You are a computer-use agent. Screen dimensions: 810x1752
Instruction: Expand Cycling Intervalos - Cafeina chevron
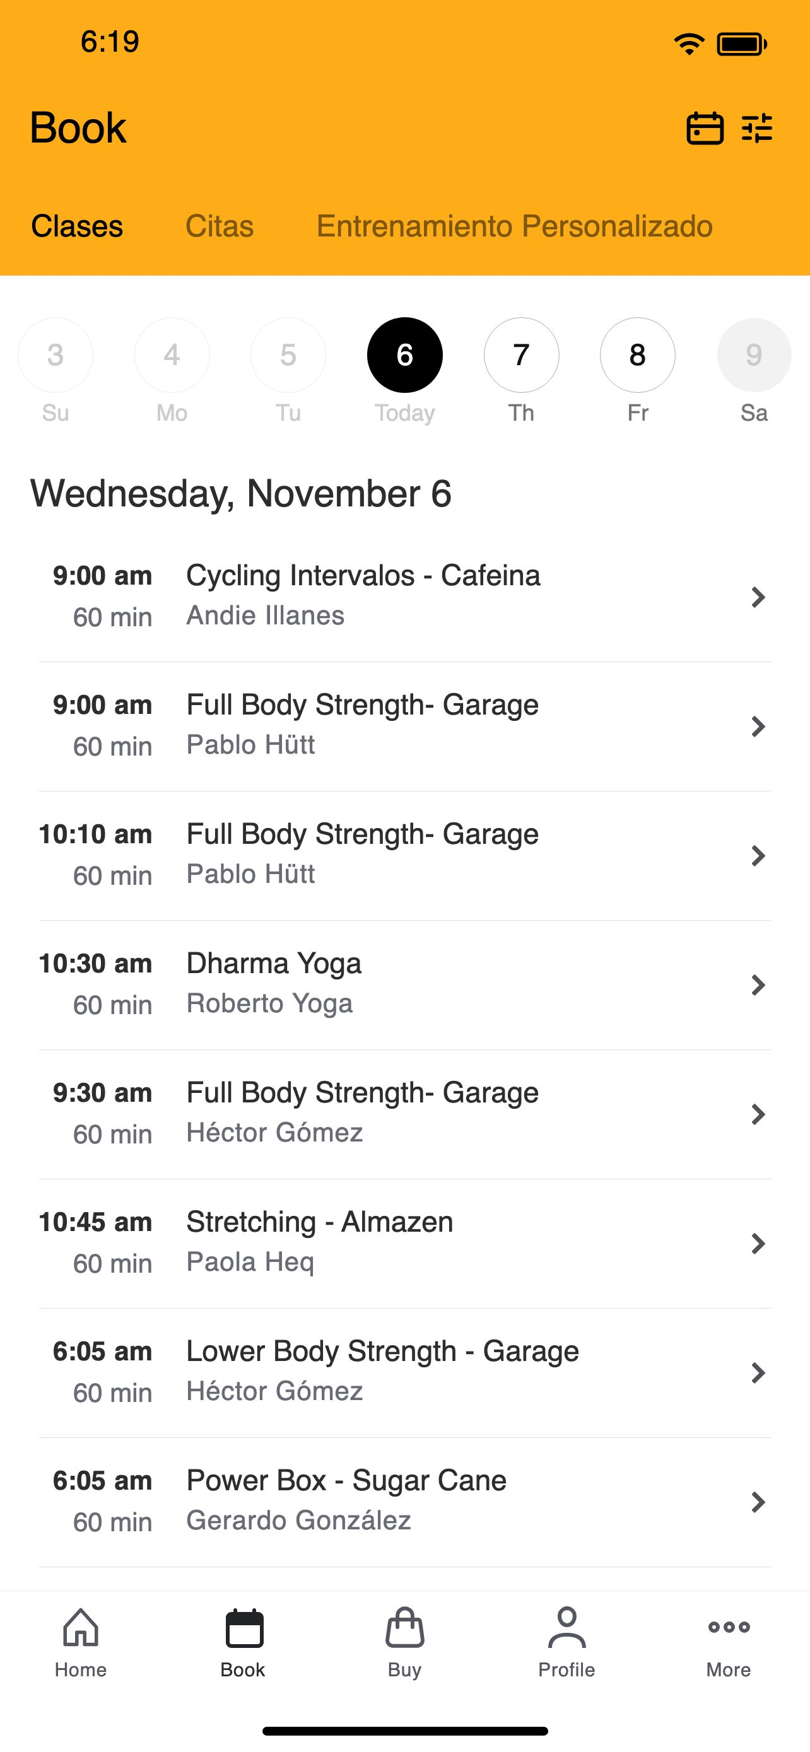tap(758, 597)
